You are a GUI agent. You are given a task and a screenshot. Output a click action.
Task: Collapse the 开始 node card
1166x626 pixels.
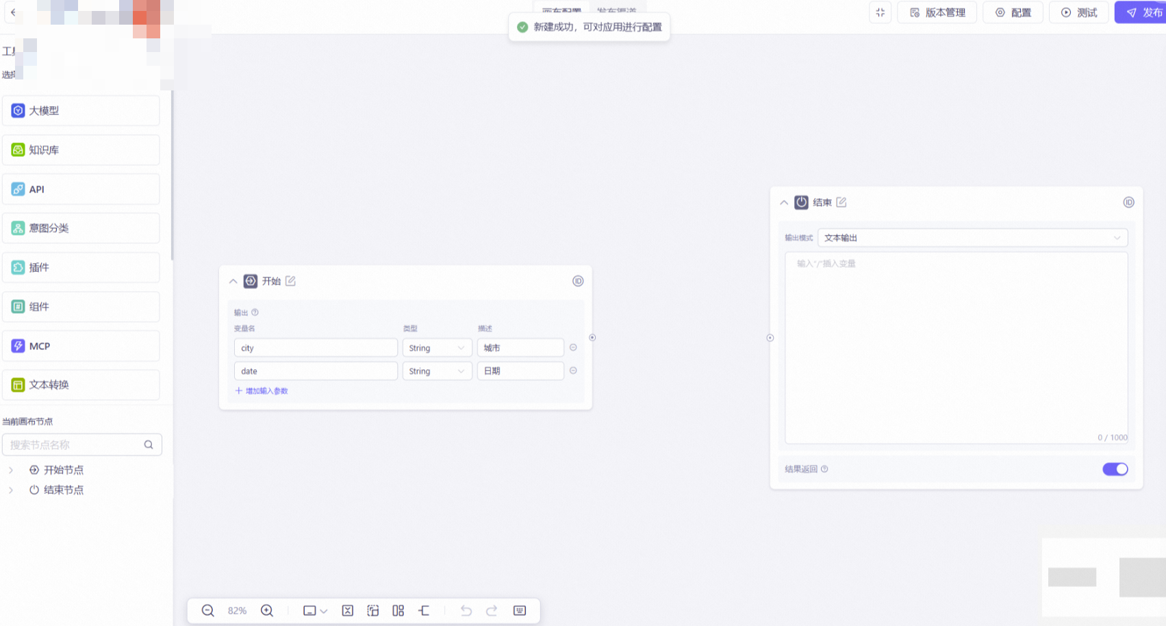tap(233, 281)
